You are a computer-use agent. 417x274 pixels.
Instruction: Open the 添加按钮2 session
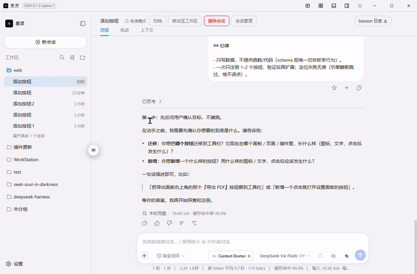(x=46, y=104)
